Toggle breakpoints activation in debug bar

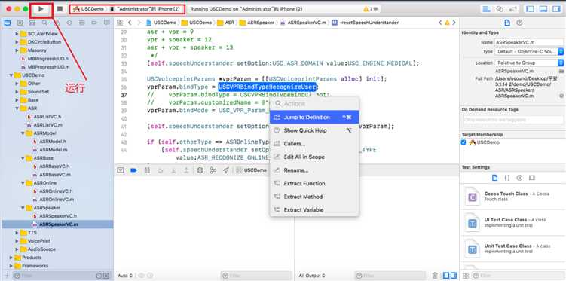pos(133,170)
